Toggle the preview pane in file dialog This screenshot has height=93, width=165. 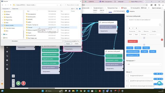point(77,9)
